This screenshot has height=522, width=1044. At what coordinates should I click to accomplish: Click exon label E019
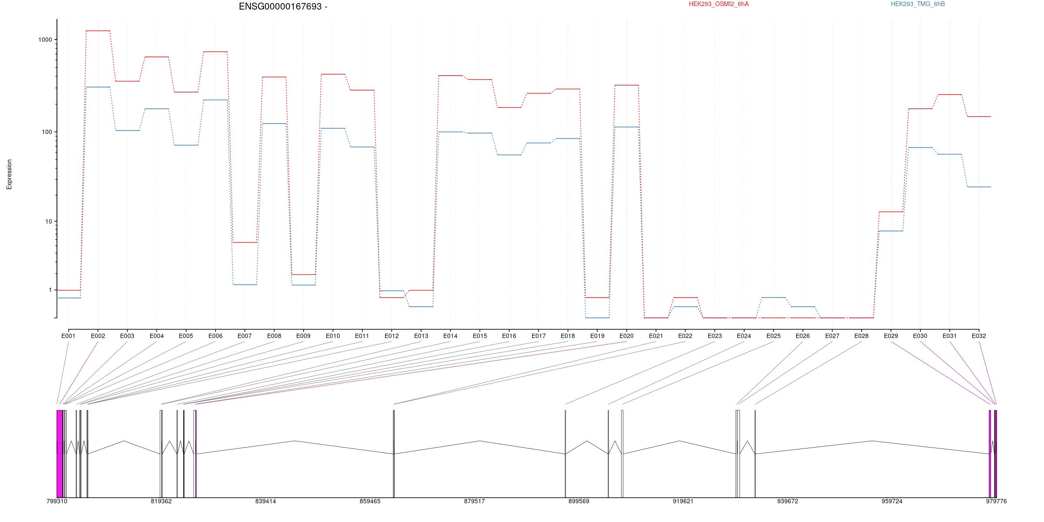click(597, 336)
